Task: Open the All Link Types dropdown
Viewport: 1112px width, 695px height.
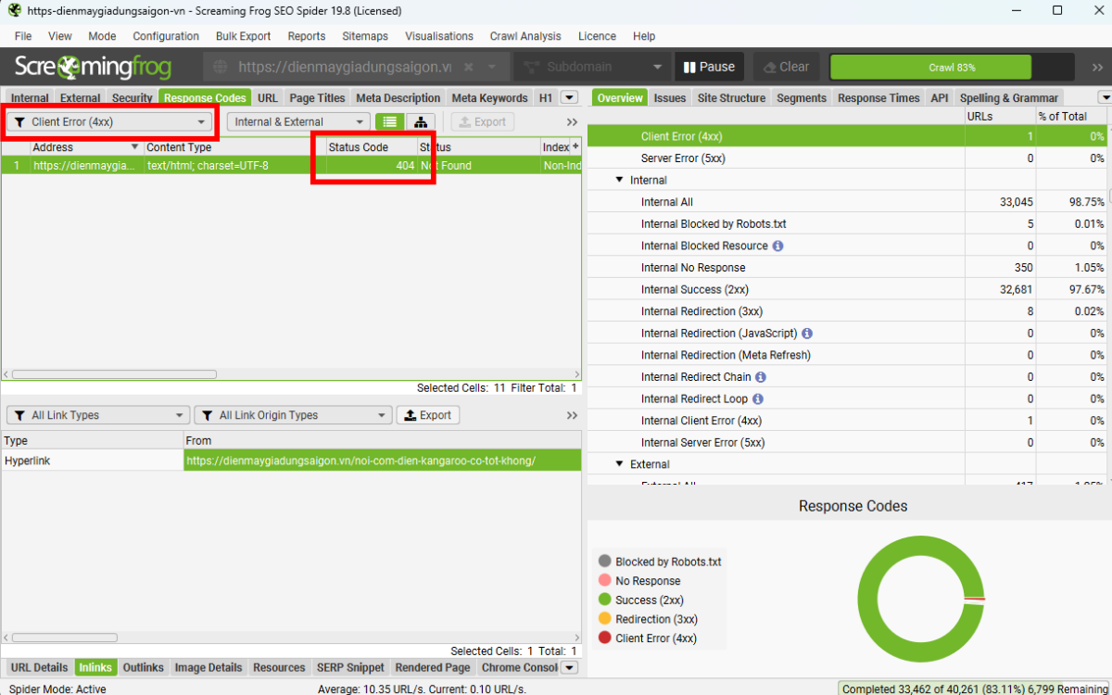Action: point(97,415)
